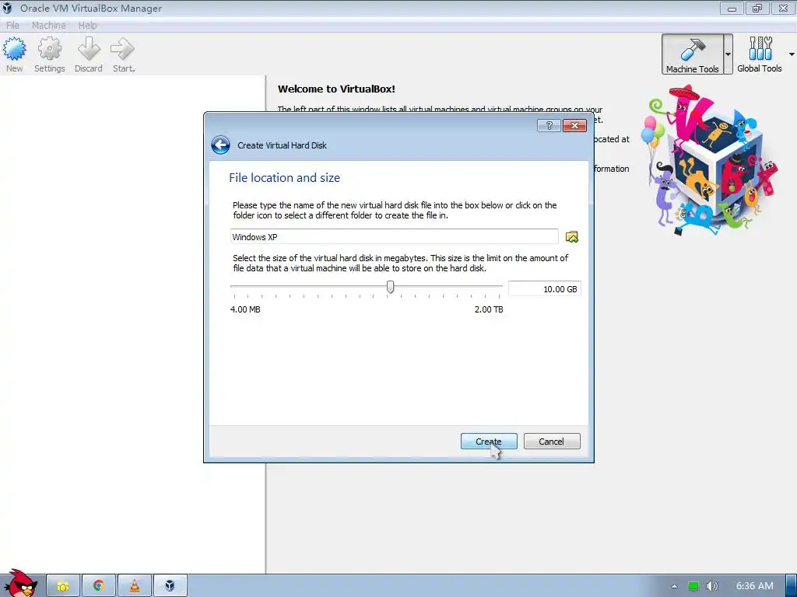
Task: Expand the Global Tools dropdown arrow
Action: [x=792, y=54]
